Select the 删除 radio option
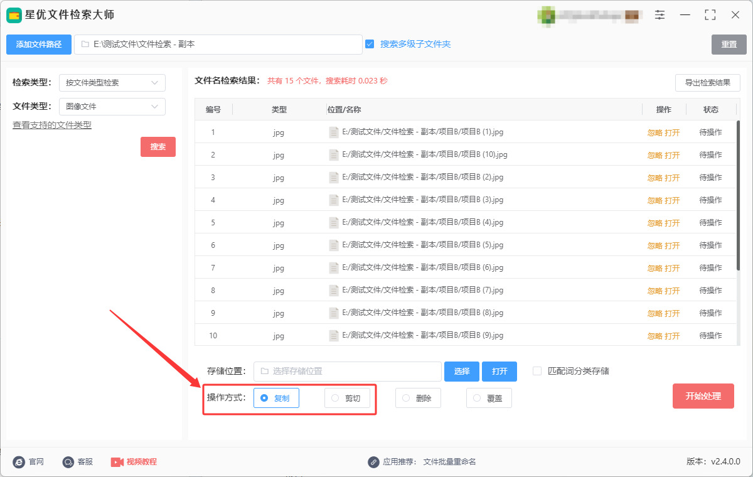The image size is (753, 477). 418,398
